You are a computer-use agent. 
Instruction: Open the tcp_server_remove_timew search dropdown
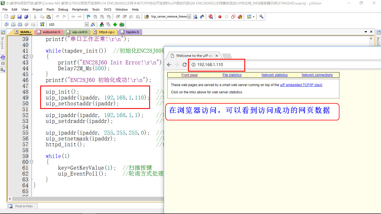pos(189,17)
